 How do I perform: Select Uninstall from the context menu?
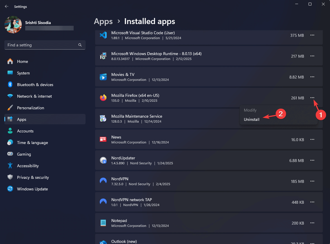point(252,119)
